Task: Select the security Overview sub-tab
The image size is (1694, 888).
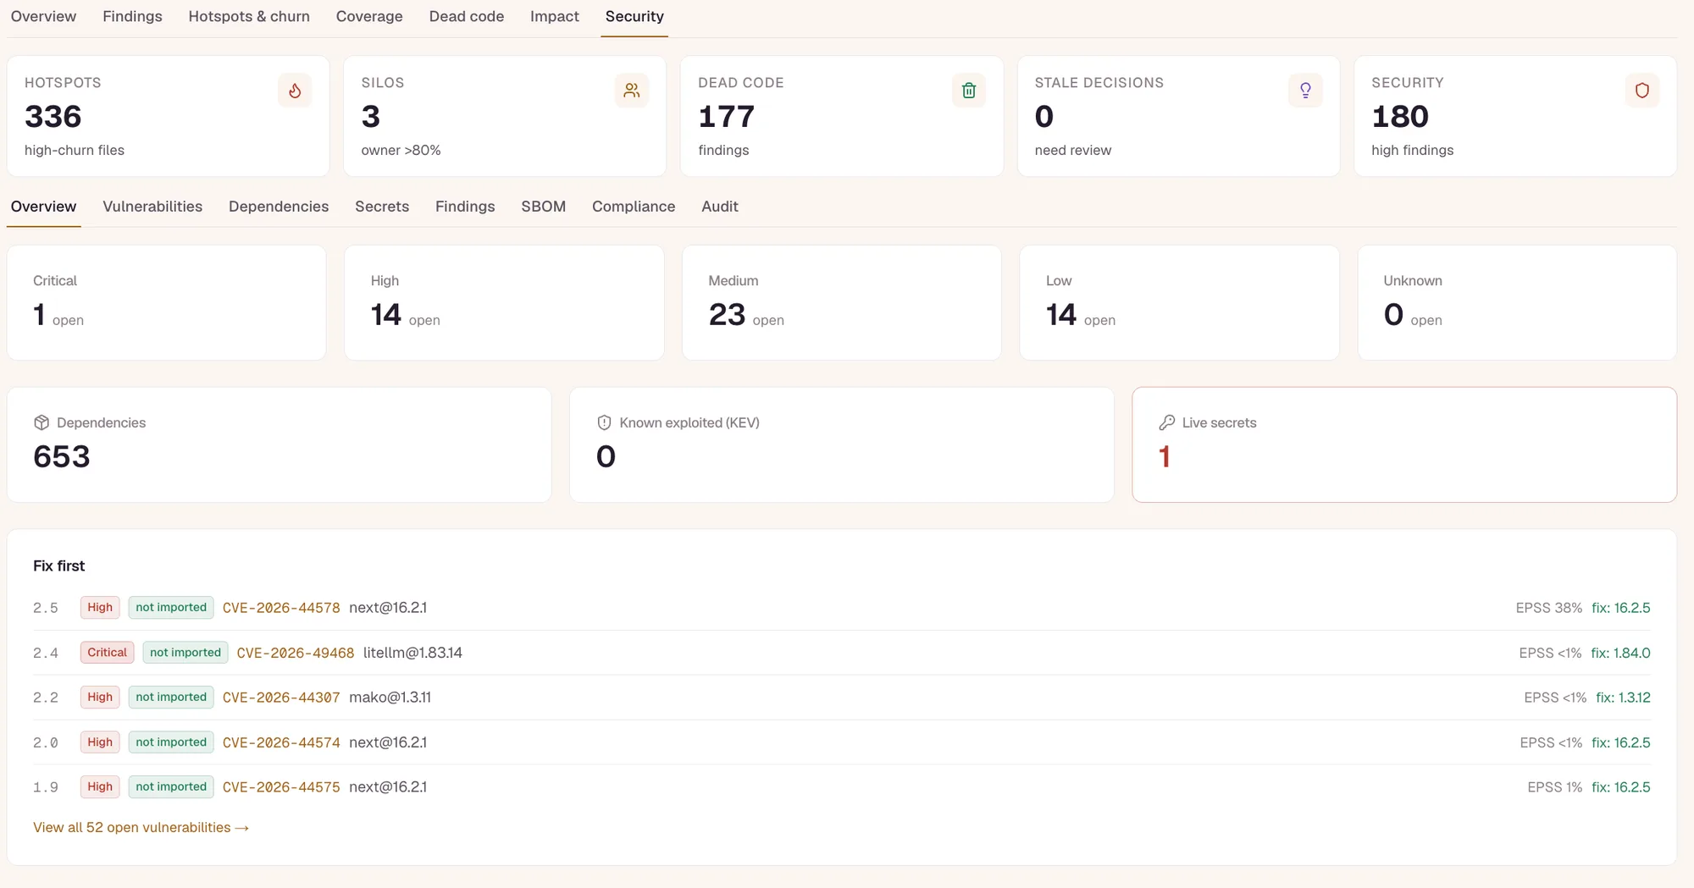Action: (43, 207)
